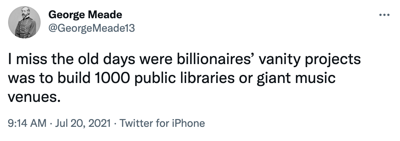Open the Twitter for iPhone source link
Image resolution: width=400 pixels, height=141 pixels.
pyautogui.click(x=162, y=123)
